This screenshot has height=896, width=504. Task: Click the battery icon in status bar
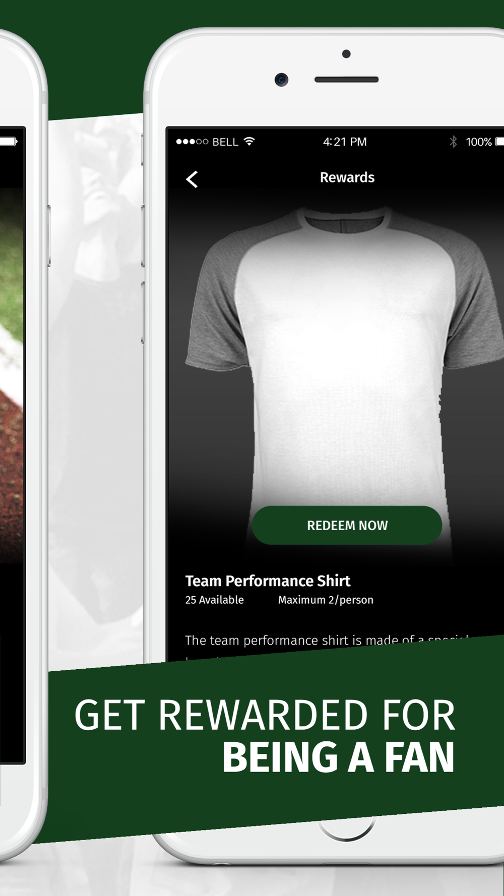[500, 142]
